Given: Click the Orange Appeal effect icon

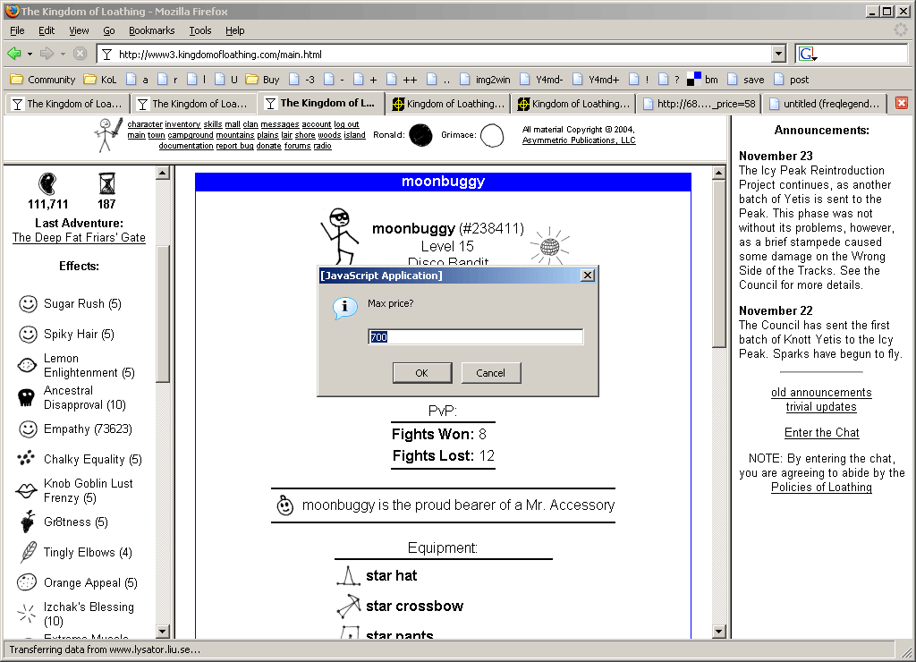Looking at the screenshot, I should [x=27, y=582].
